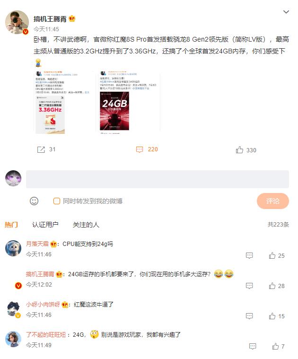Submit with the 评论 button
This screenshot has width=298, height=359.
coord(272,201)
